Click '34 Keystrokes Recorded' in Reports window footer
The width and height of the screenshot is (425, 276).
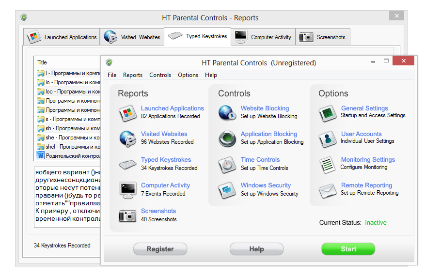[x=62, y=245]
